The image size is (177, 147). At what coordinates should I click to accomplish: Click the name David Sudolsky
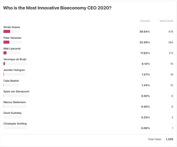coord(13,113)
